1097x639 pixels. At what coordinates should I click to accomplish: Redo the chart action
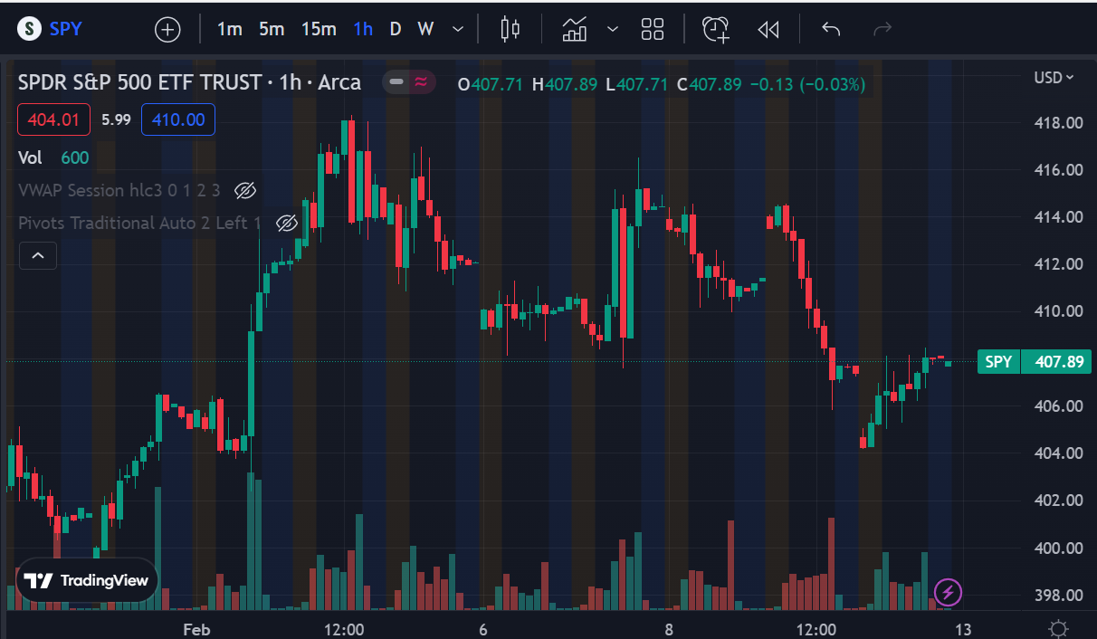click(882, 29)
